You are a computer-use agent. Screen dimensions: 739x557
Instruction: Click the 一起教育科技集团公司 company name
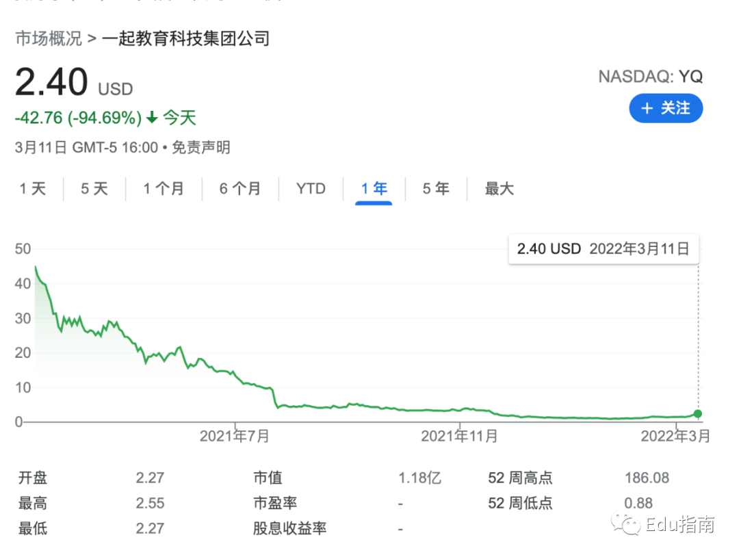pyautogui.click(x=185, y=38)
